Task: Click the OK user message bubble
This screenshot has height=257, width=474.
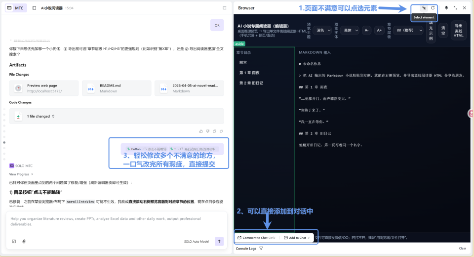Action: 217,25
